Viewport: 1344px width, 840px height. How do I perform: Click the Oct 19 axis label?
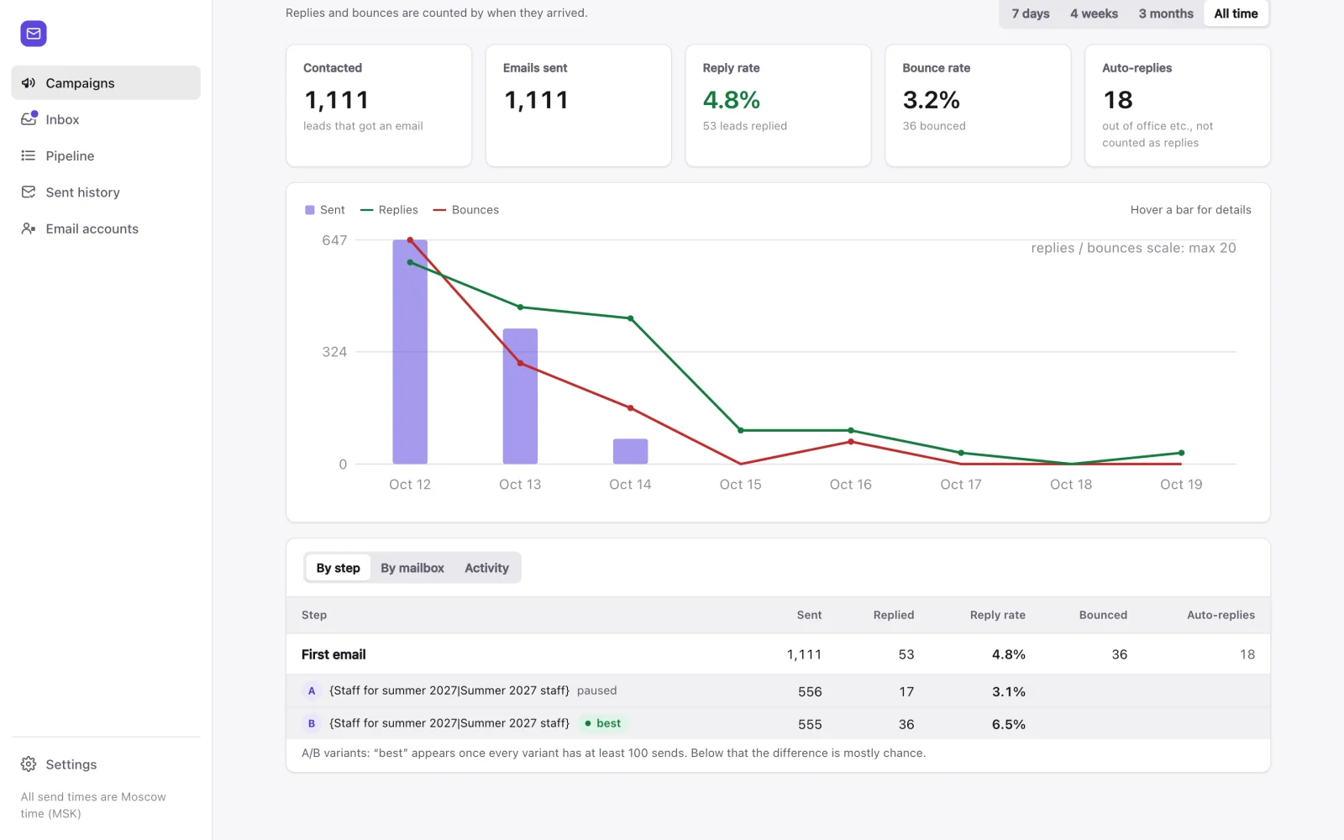(x=1181, y=485)
